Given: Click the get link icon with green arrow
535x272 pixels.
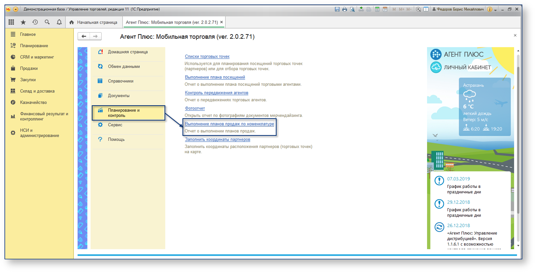Looking at the screenshot, I should click(361, 9).
